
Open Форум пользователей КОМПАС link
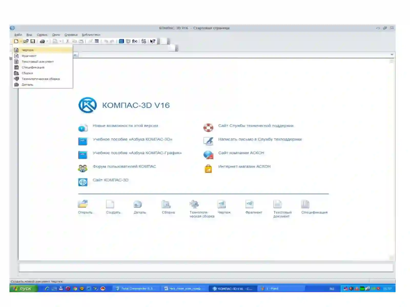click(x=124, y=166)
